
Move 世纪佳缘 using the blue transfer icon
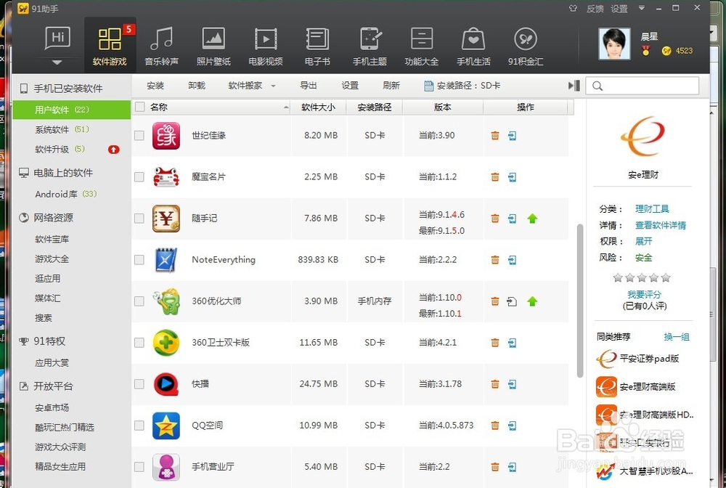(512, 136)
